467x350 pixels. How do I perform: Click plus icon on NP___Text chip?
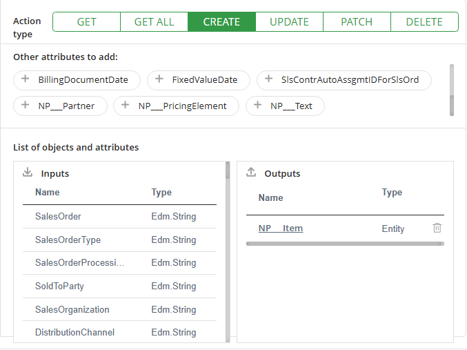[257, 105]
